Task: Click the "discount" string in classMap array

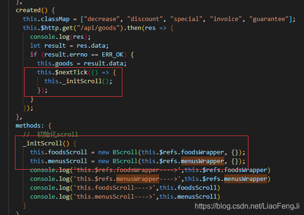Action: coord(145,19)
